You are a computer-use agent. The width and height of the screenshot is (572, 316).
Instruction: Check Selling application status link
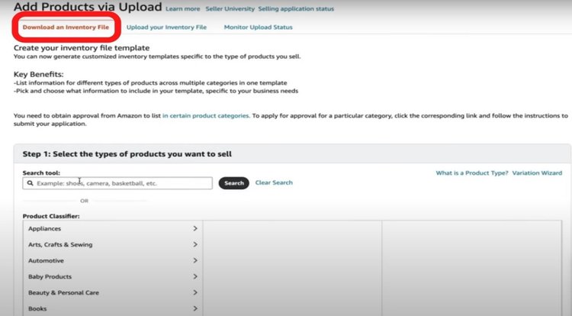coord(296,8)
